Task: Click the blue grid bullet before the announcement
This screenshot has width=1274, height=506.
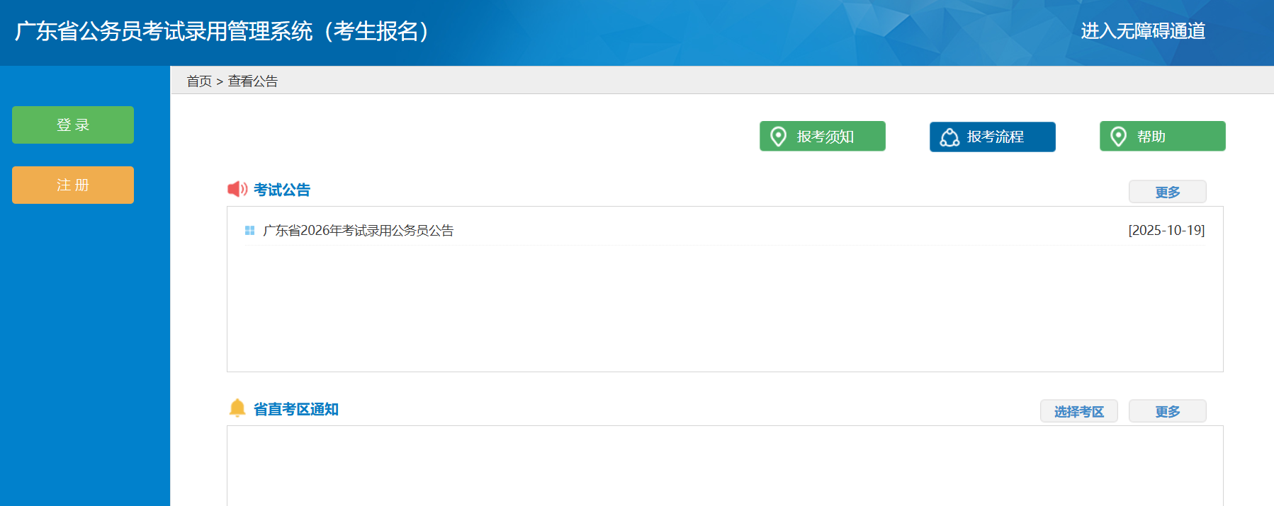Action: pos(249,231)
